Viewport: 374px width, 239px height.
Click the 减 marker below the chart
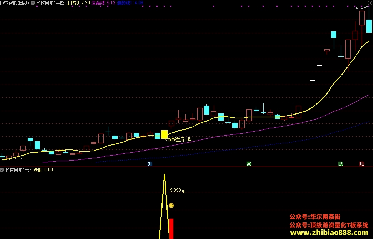(x=249, y=164)
